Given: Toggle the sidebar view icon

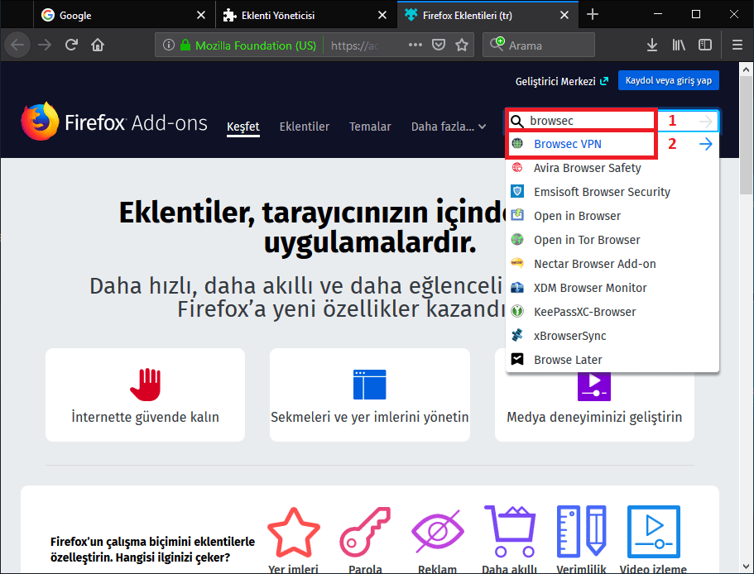Looking at the screenshot, I should coord(705,45).
